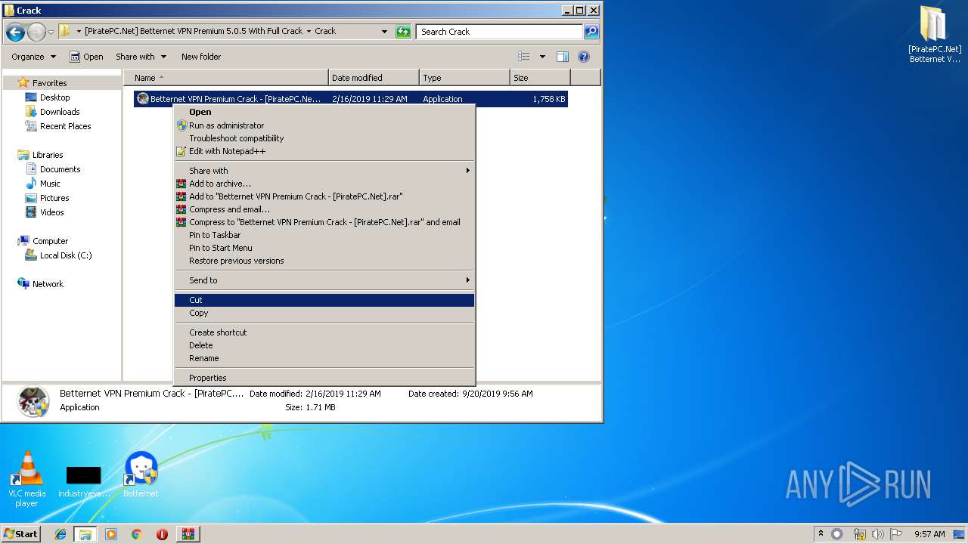Open Music library
This screenshot has width=968, height=544.
pyautogui.click(x=50, y=184)
